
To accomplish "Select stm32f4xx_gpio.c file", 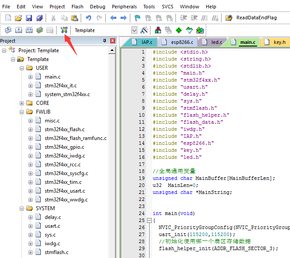I will pyautogui.click(x=64, y=147).
